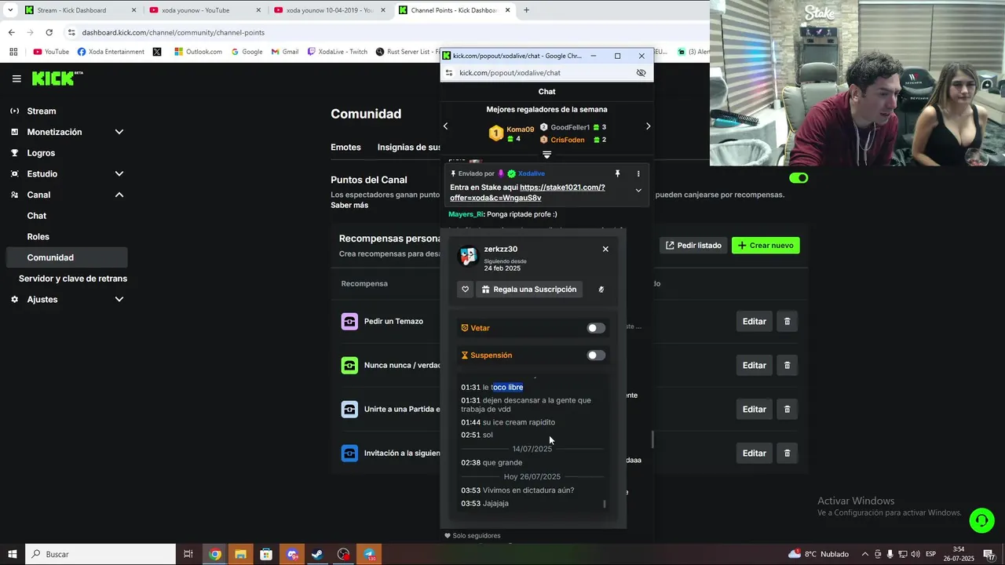Open the Kick hamburger menu
The image size is (1005, 565).
pos(16,78)
